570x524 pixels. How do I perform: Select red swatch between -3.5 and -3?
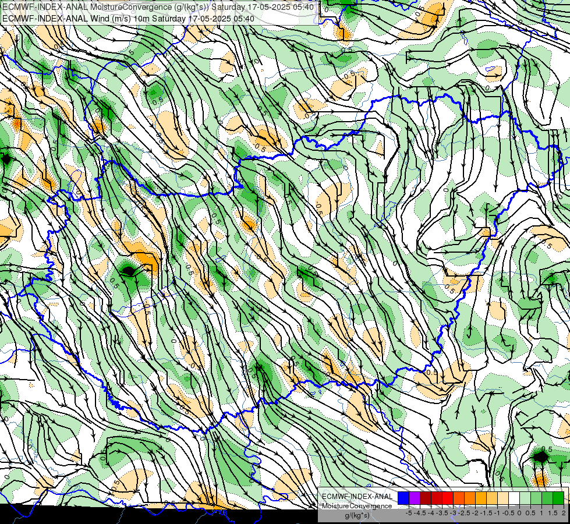tap(437, 498)
